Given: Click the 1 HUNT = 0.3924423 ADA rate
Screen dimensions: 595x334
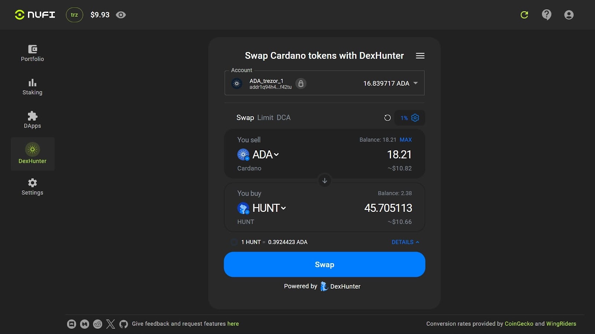Looking at the screenshot, I should pos(274,242).
